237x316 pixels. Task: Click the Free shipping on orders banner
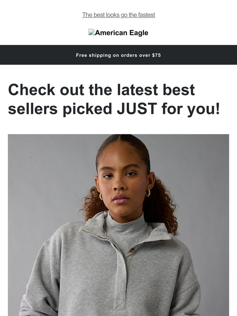pos(118,55)
